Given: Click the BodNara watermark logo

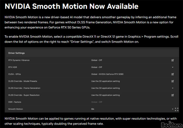Looking at the screenshot, I should coord(171,125).
